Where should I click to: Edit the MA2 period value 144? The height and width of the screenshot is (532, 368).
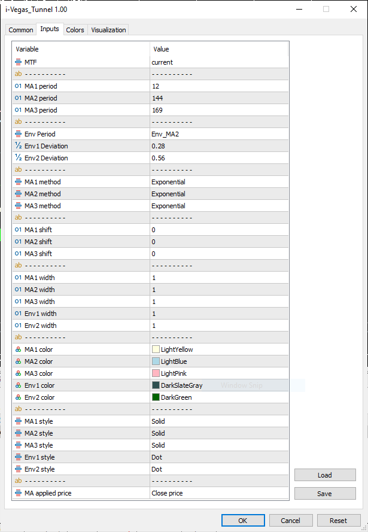coord(219,98)
